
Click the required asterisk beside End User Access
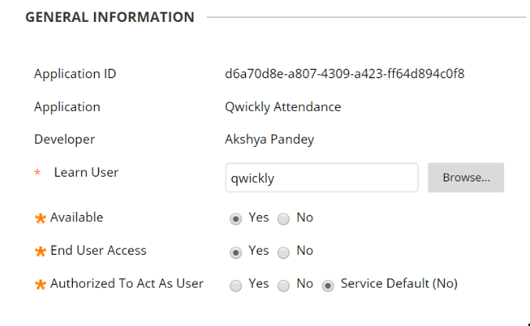40,252
